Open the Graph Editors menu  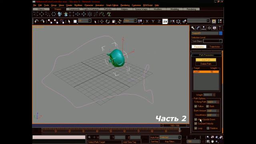112,5
